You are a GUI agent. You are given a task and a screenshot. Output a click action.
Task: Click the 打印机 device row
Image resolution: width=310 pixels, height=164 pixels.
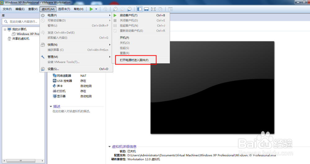[72, 91]
